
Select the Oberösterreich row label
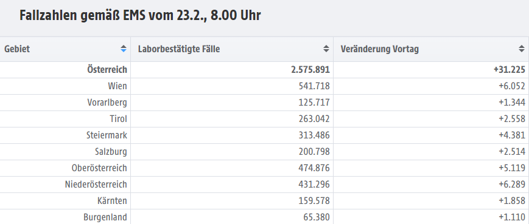99,168
